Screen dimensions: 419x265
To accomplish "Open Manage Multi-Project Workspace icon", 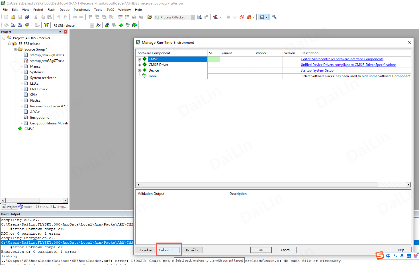I will point(114,25).
